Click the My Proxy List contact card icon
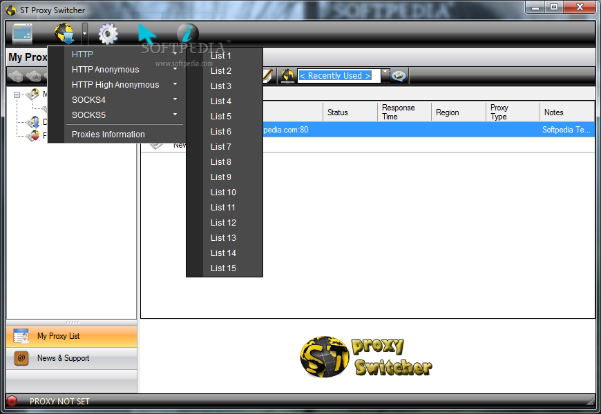Viewport: 601px width, 414px height. (x=21, y=336)
